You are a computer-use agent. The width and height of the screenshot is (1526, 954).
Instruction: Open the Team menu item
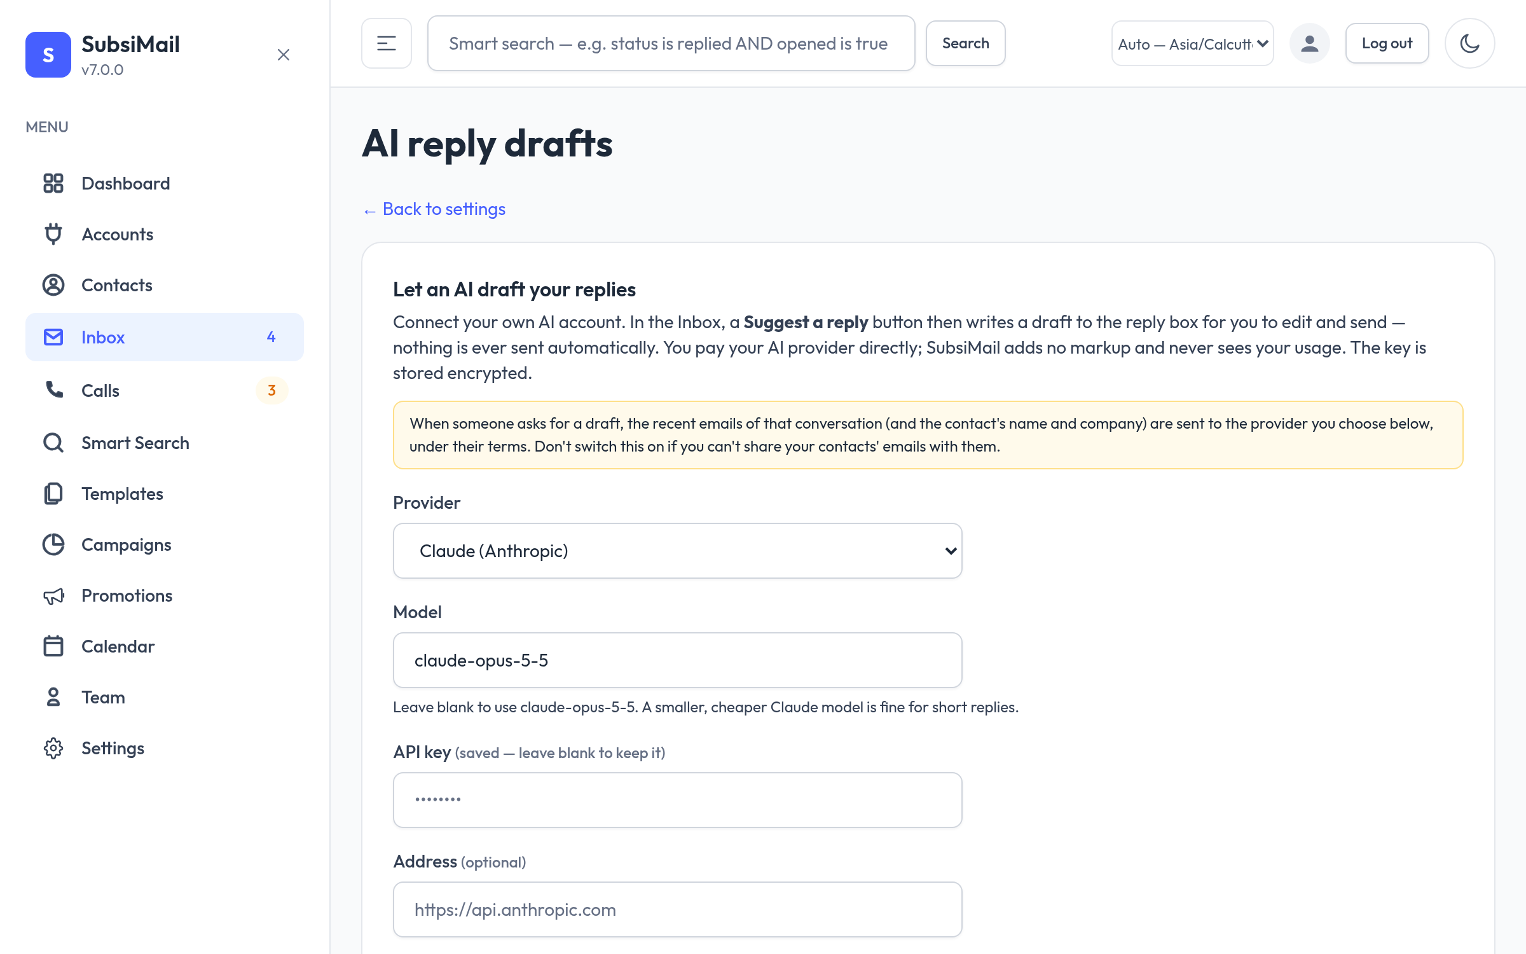point(165,697)
